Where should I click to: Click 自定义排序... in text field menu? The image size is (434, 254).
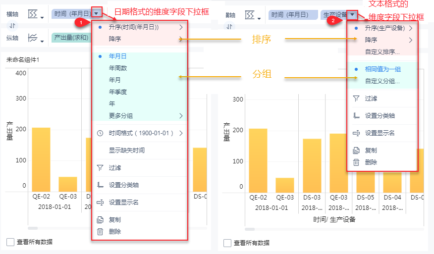tap(382, 51)
